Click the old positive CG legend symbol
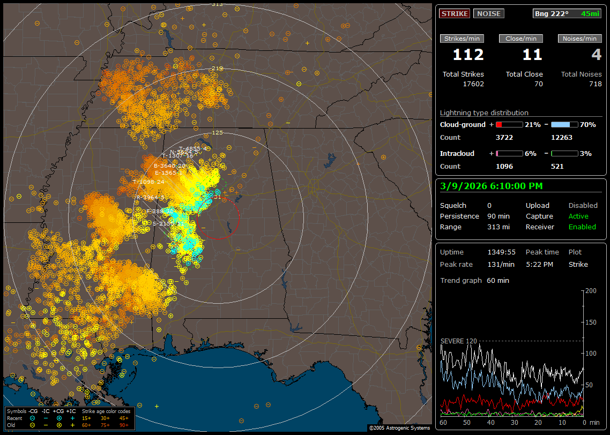The width and height of the screenshot is (610, 435). pos(59,424)
